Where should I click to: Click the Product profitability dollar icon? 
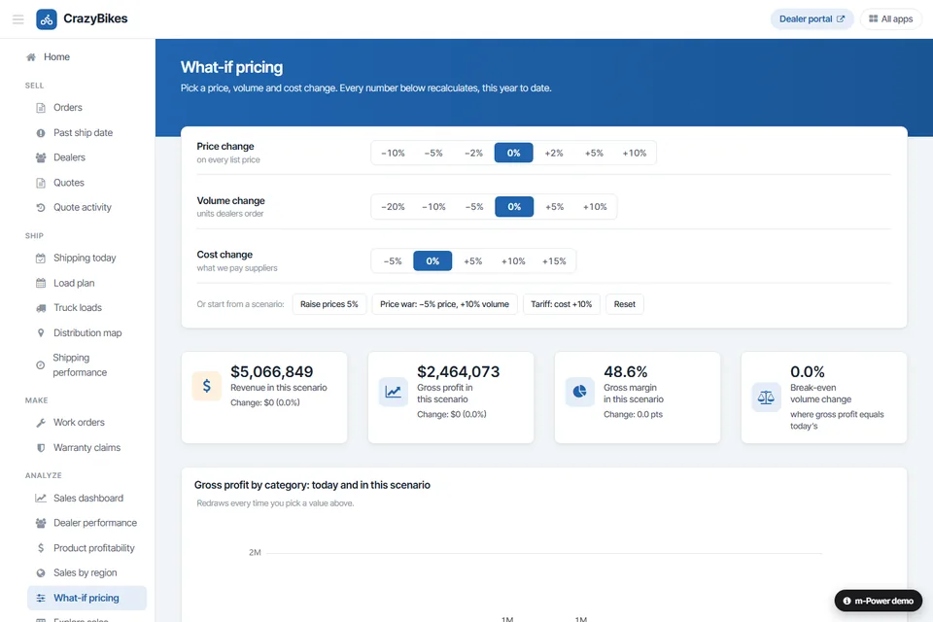tap(41, 547)
